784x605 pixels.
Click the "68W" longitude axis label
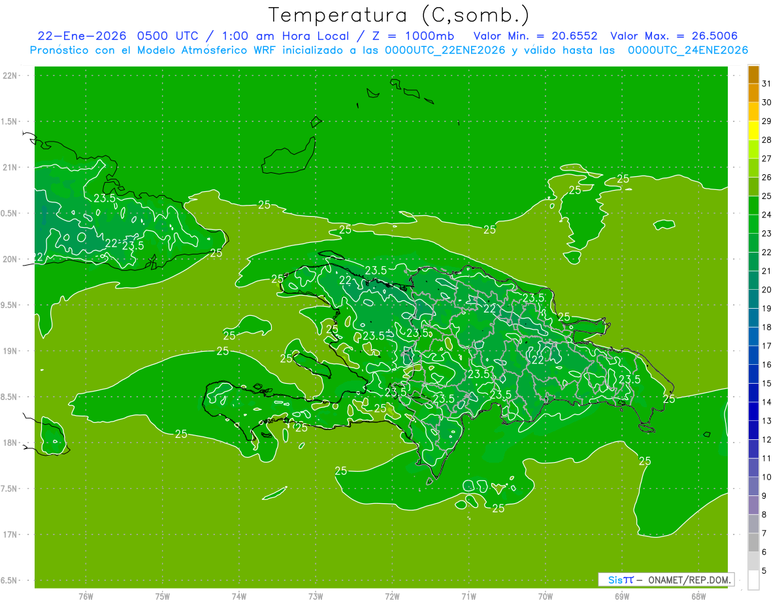click(x=698, y=596)
